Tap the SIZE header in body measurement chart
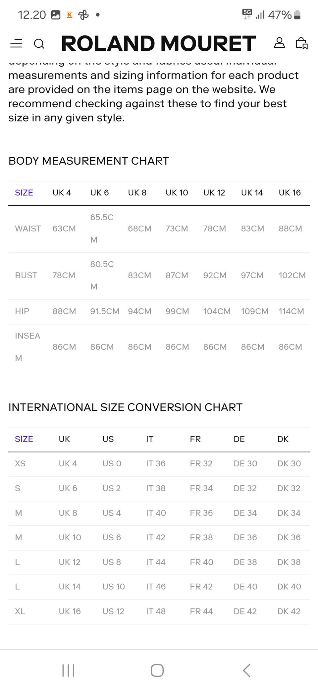The height and width of the screenshot is (689, 318). pos(24,193)
